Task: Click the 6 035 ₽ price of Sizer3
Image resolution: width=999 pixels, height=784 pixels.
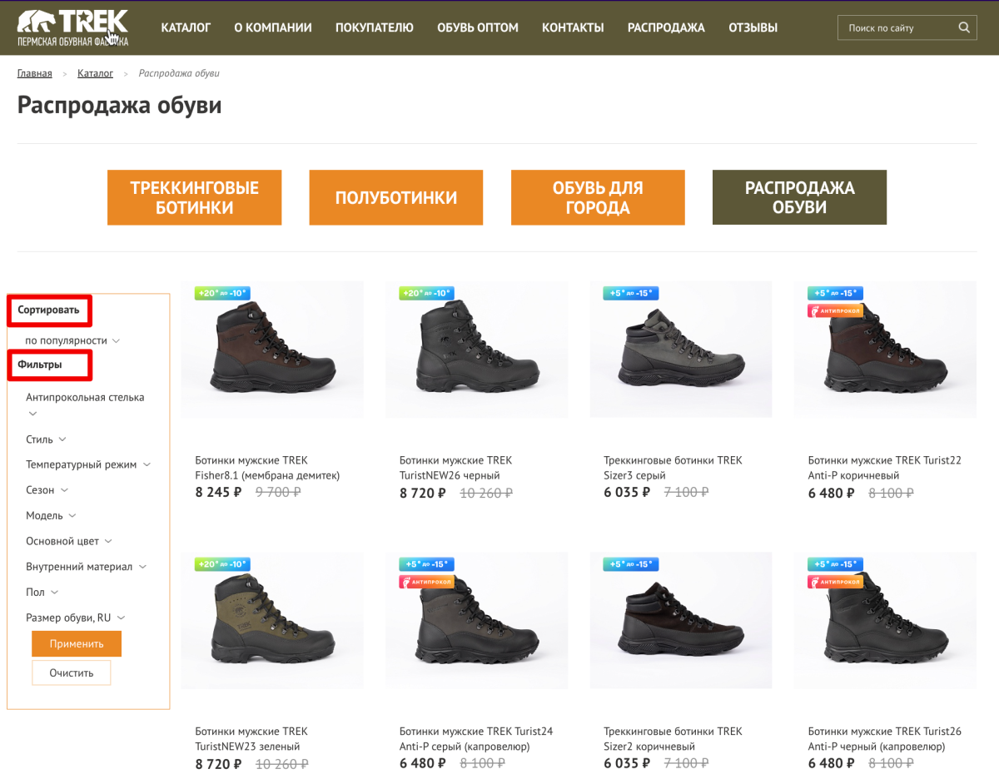Action: click(627, 492)
